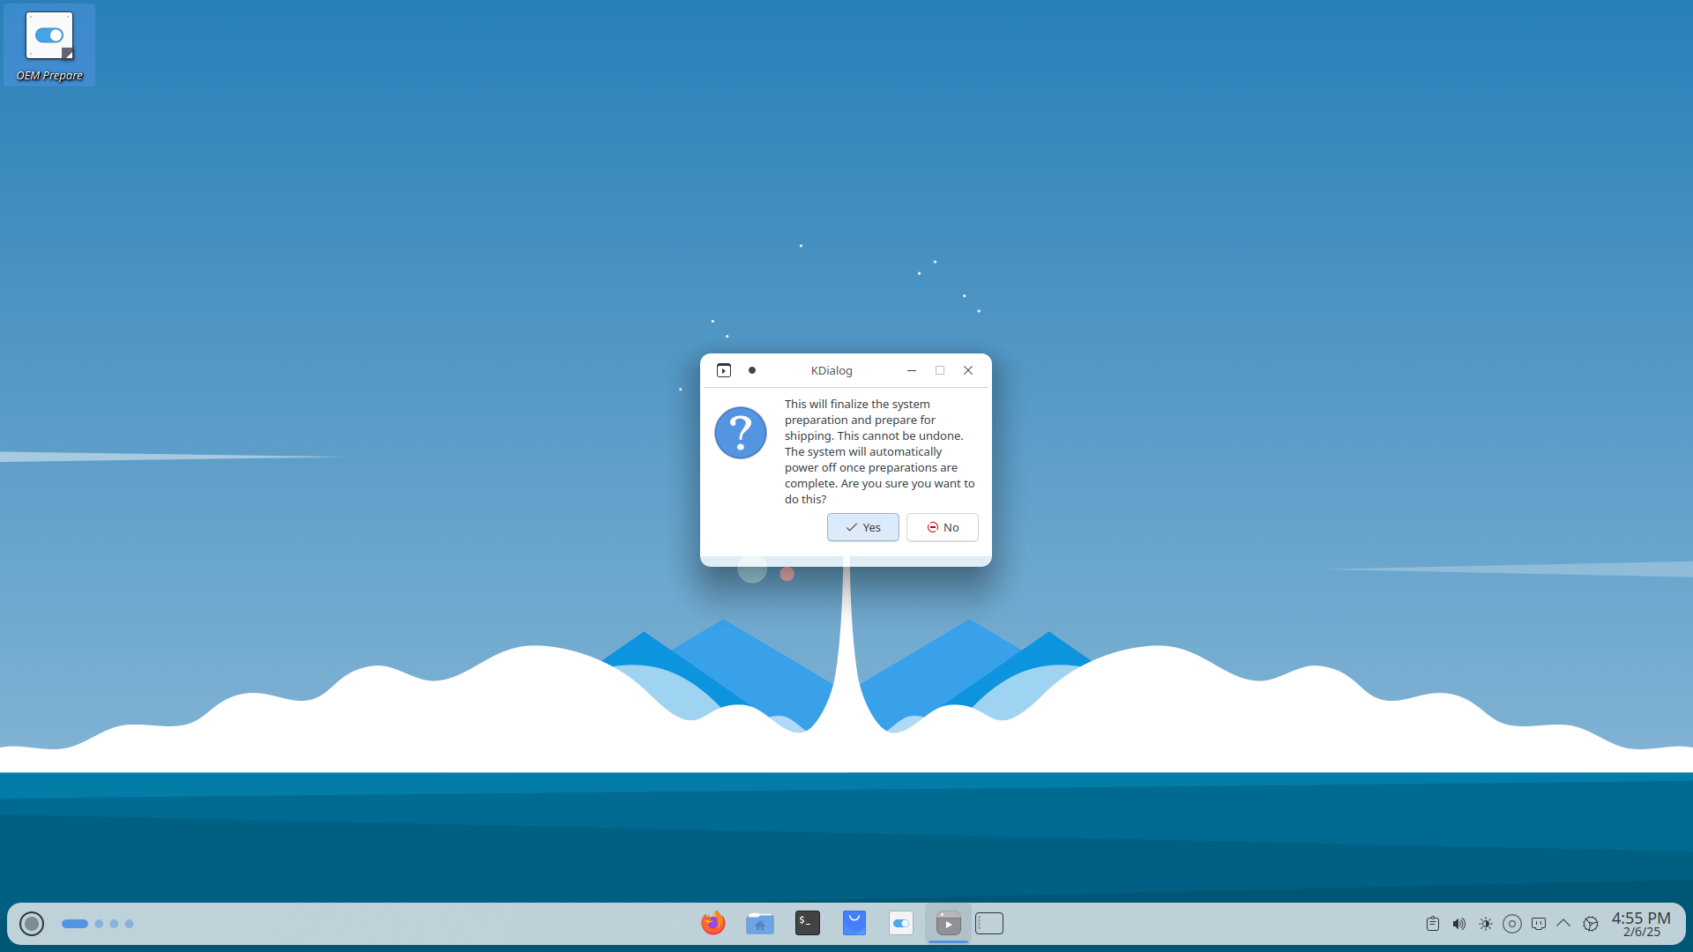Confirm with the Yes button
The image size is (1693, 952).
click(862, 527)
